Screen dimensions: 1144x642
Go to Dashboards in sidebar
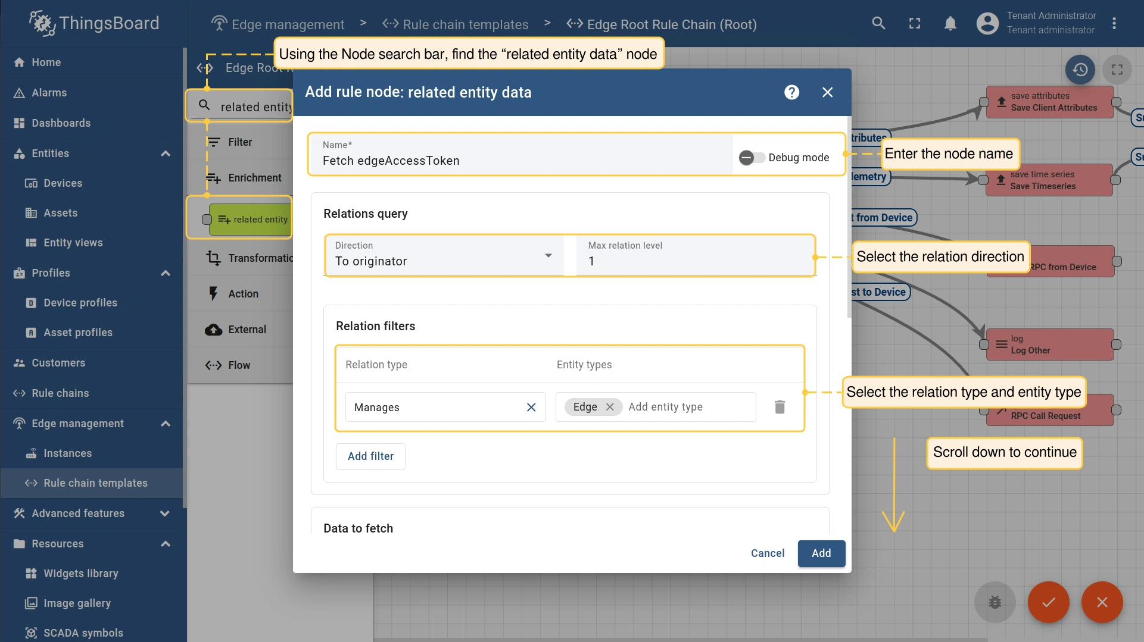(61, 123)
